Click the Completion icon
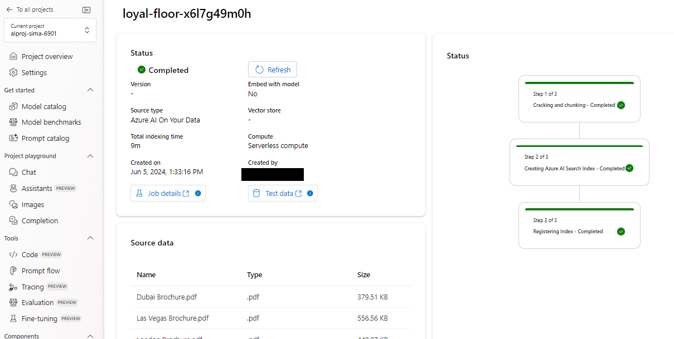Screen dimensions: 674x339 (x=13, y=220)
